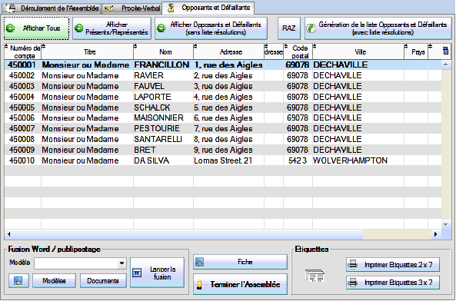Generate Opposants et Défaillants list with resolutions
456x301 pixels.
click(378, 28)
